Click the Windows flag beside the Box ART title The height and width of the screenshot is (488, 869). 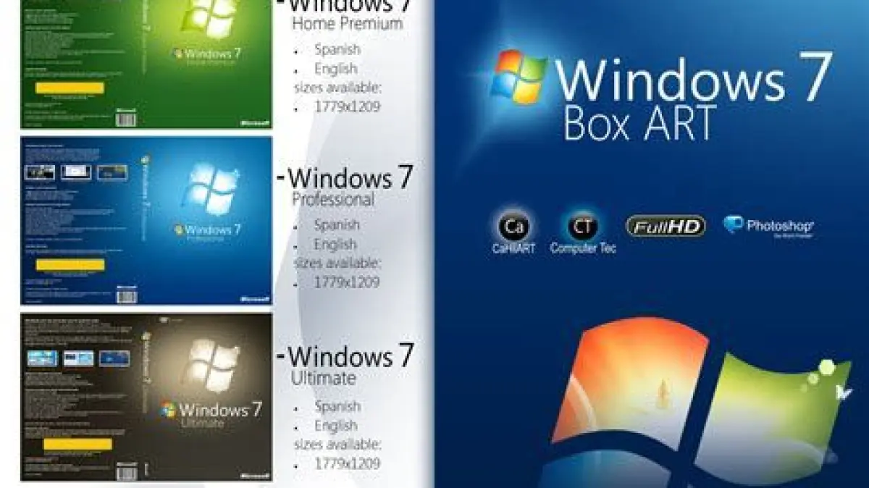point(519,77)
